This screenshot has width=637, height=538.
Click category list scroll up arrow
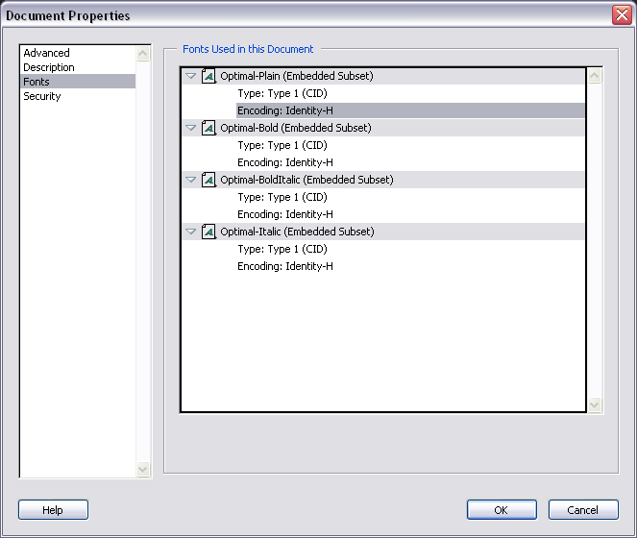tap(143, 53)
